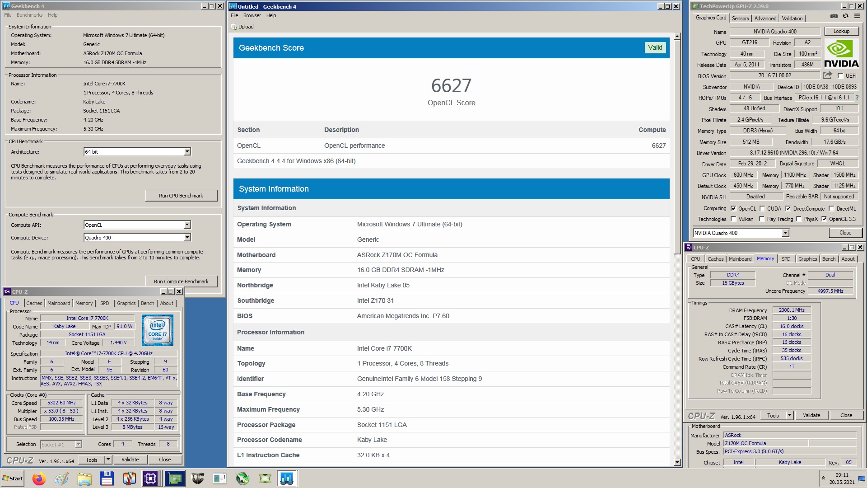The image size is (867, 488).
Task: Click the results scrollbar up arrow
Action: (677, 37)
